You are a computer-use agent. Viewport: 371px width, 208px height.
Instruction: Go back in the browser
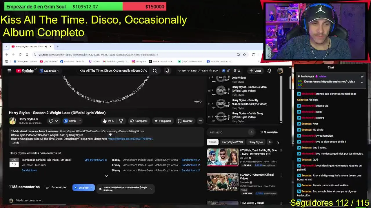[7, 55]
